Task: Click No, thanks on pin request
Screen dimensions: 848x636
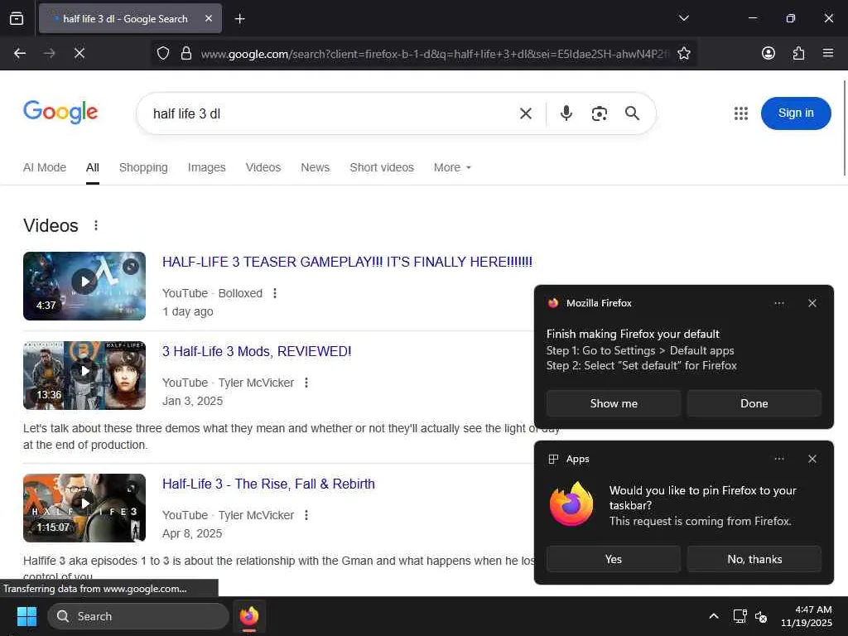Action: (754, 559)
